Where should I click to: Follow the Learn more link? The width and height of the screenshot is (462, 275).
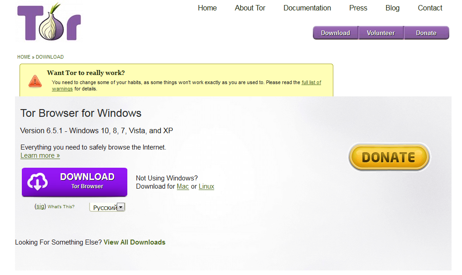point(40,155)
